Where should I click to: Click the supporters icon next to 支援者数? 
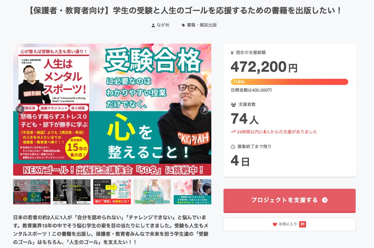(233, 104)
